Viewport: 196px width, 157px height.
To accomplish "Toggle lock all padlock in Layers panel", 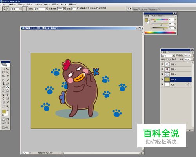I will [x=176, y=60].
